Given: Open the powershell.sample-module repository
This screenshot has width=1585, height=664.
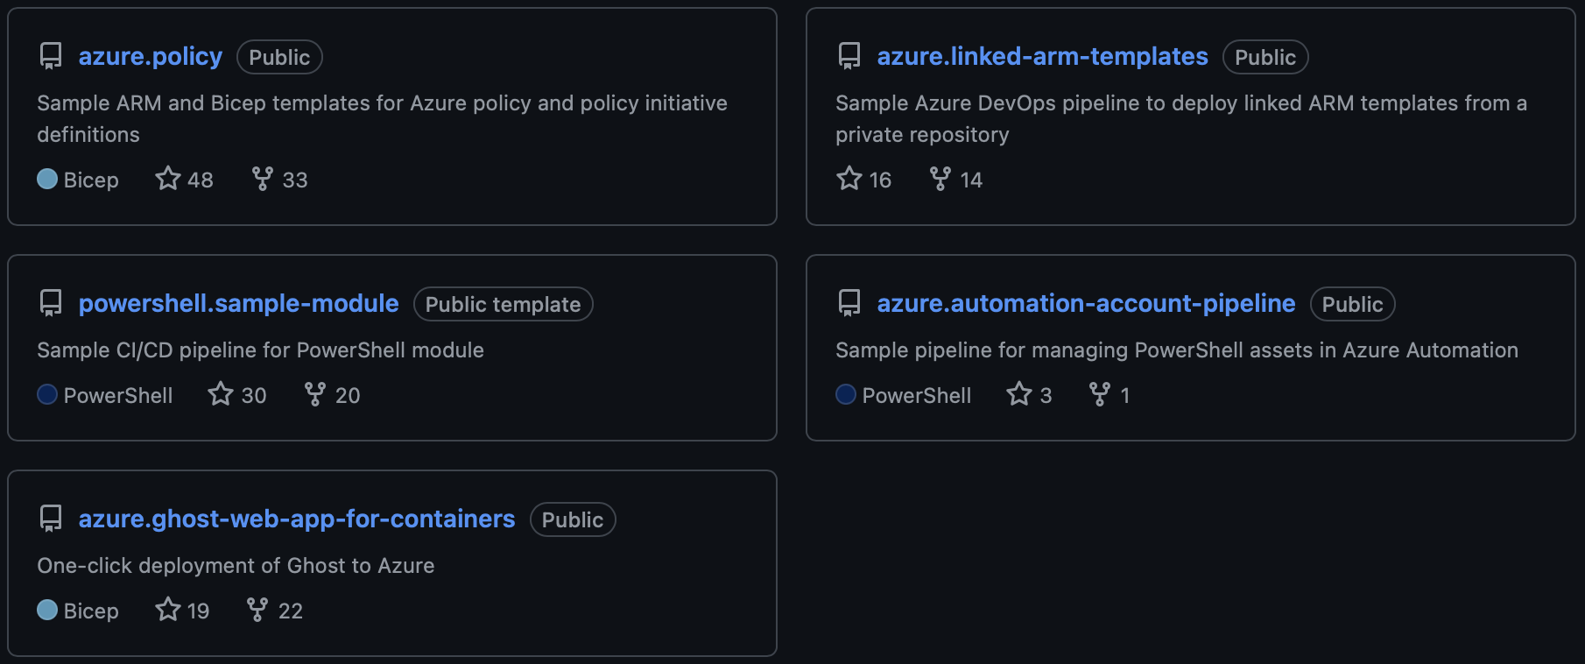Looking at the screenshot, I should click(238, 303).
